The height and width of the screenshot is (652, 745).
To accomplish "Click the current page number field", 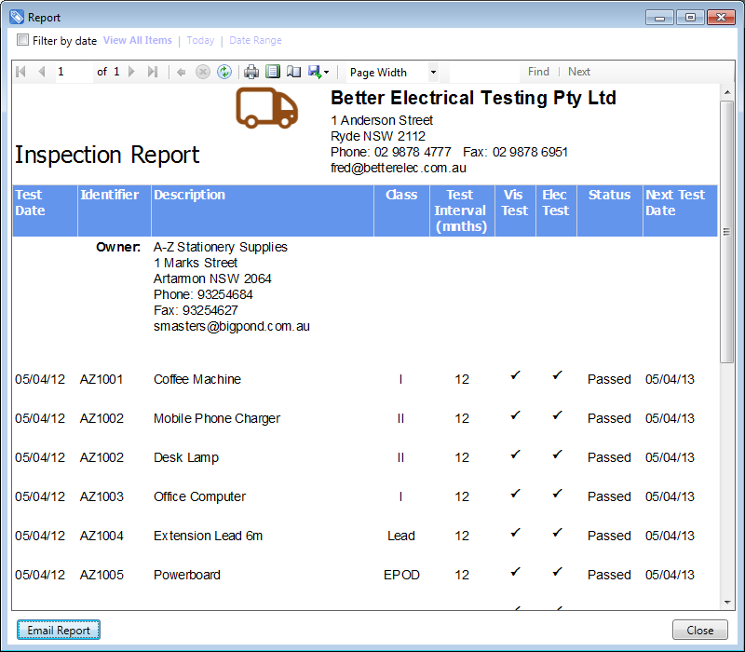I will [73, 72].
